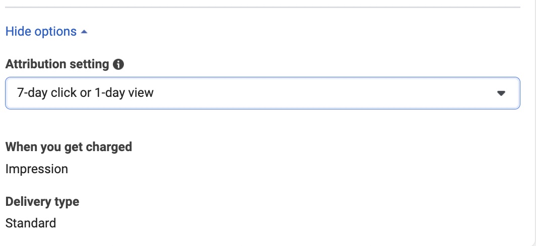536x246 pixels.
Task: Click the word "Attribution" in the setting label
Action: click(36, 64)
